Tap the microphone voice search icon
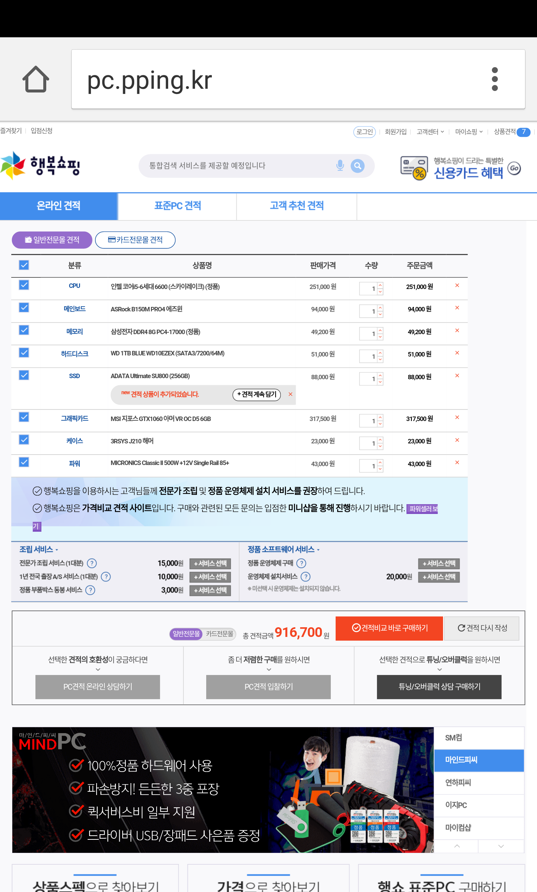 tap(340, 166)
